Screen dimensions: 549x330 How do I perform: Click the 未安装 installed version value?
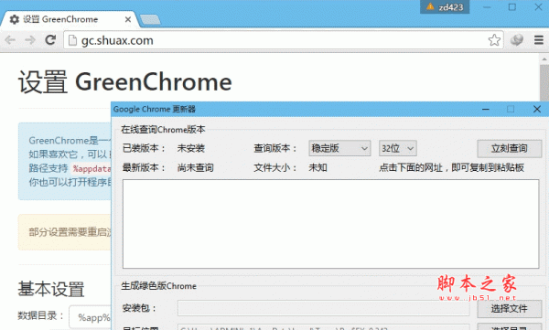tap(191, 148)
